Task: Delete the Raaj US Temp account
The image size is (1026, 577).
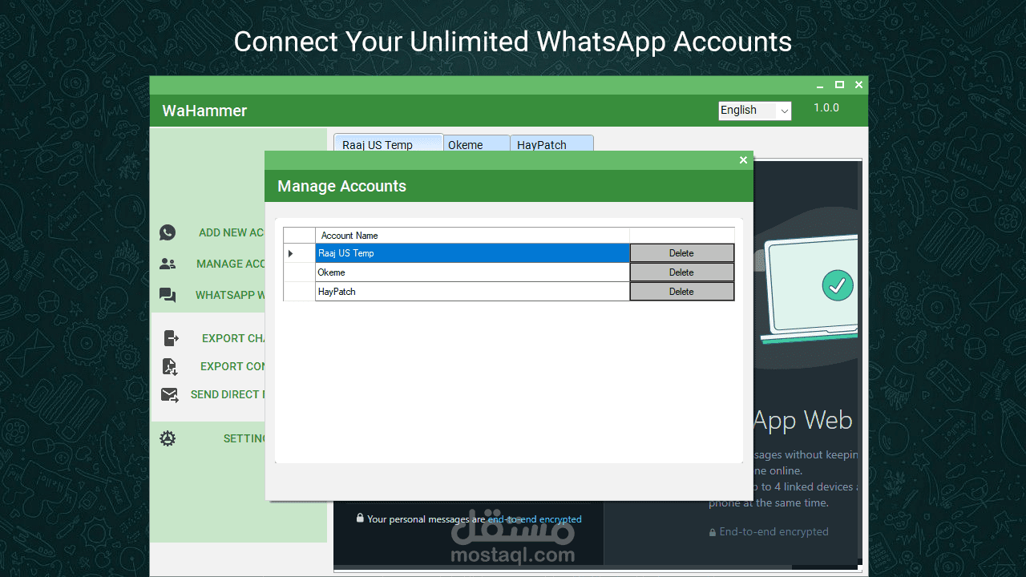Action: coord(681,253)
